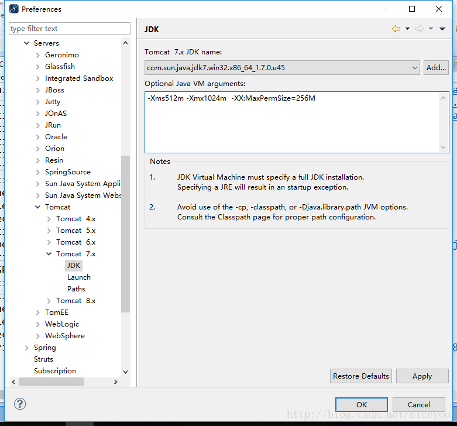Select the Struts tree item
457x426 pixels.
(43, 359)
